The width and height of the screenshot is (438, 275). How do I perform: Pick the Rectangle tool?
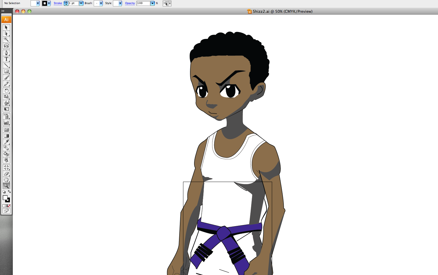click(6, 72)
